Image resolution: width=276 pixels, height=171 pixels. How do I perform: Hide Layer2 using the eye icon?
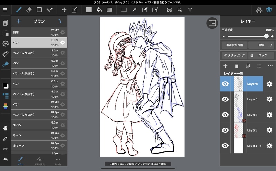[225, 130]
